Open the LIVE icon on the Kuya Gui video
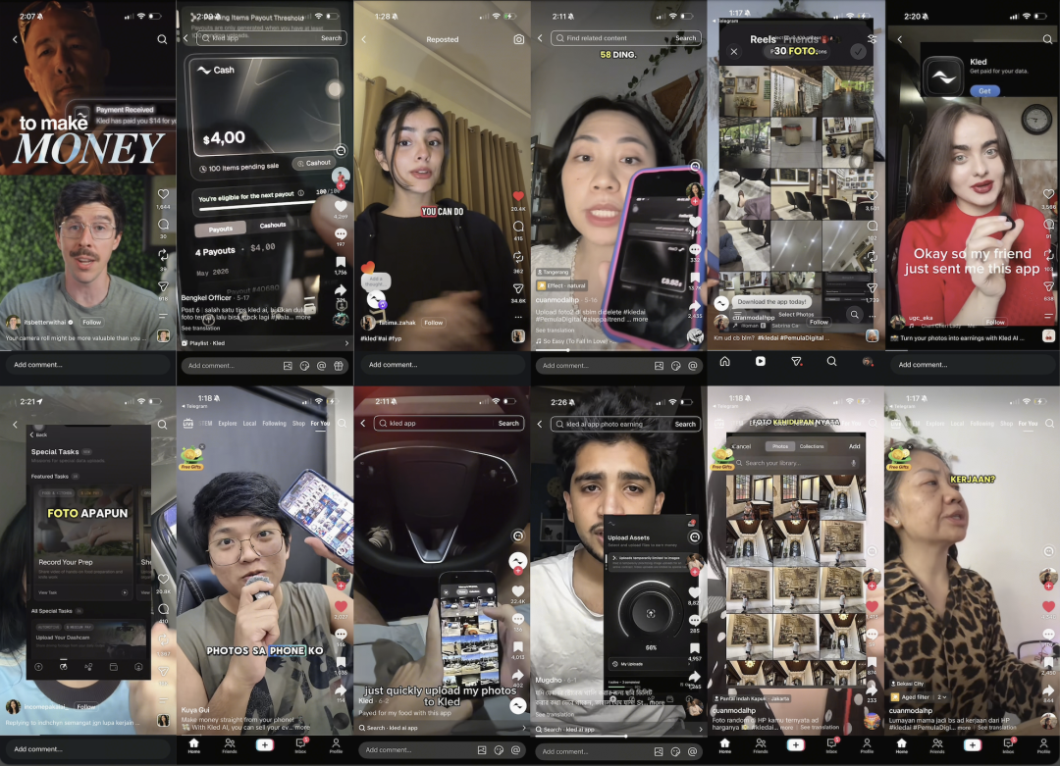The height and width of the screenshot is (766, 1060). point(187,424)
